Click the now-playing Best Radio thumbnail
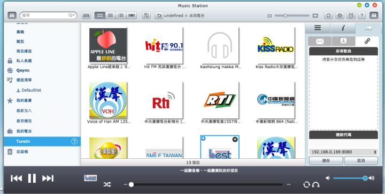 click(90, 178)
